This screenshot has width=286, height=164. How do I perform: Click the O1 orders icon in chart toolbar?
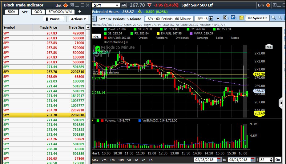click(x=226, y=18)
